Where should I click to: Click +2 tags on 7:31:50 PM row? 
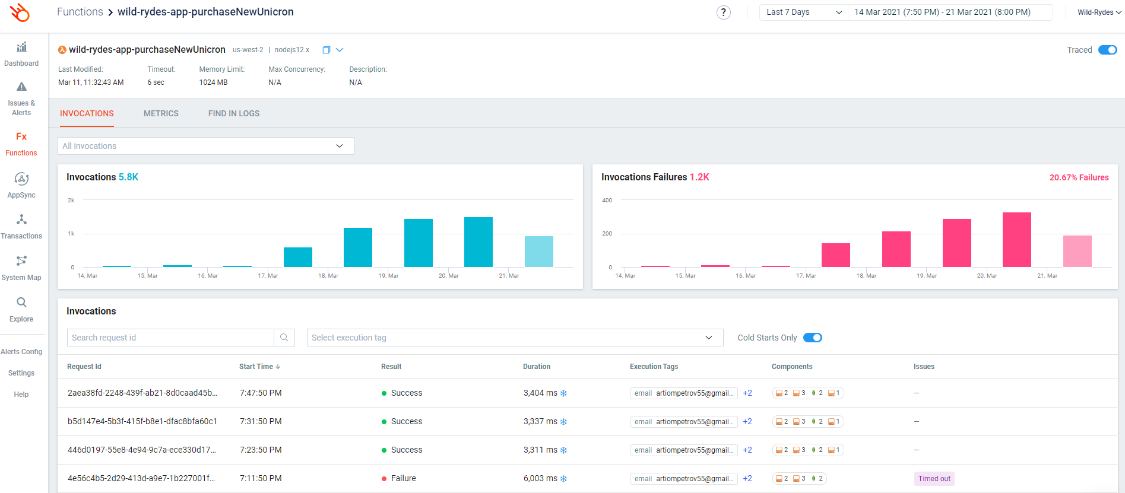tap(747, 422)
